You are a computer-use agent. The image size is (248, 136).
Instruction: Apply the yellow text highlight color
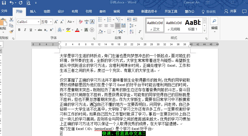point(68,30)
